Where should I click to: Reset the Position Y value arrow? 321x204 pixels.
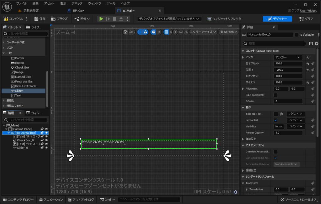(x=308, y=70)
